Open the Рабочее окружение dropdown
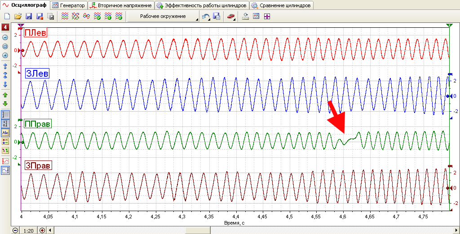Viewport: 460px width, 234px height. (x=164, y=17)
